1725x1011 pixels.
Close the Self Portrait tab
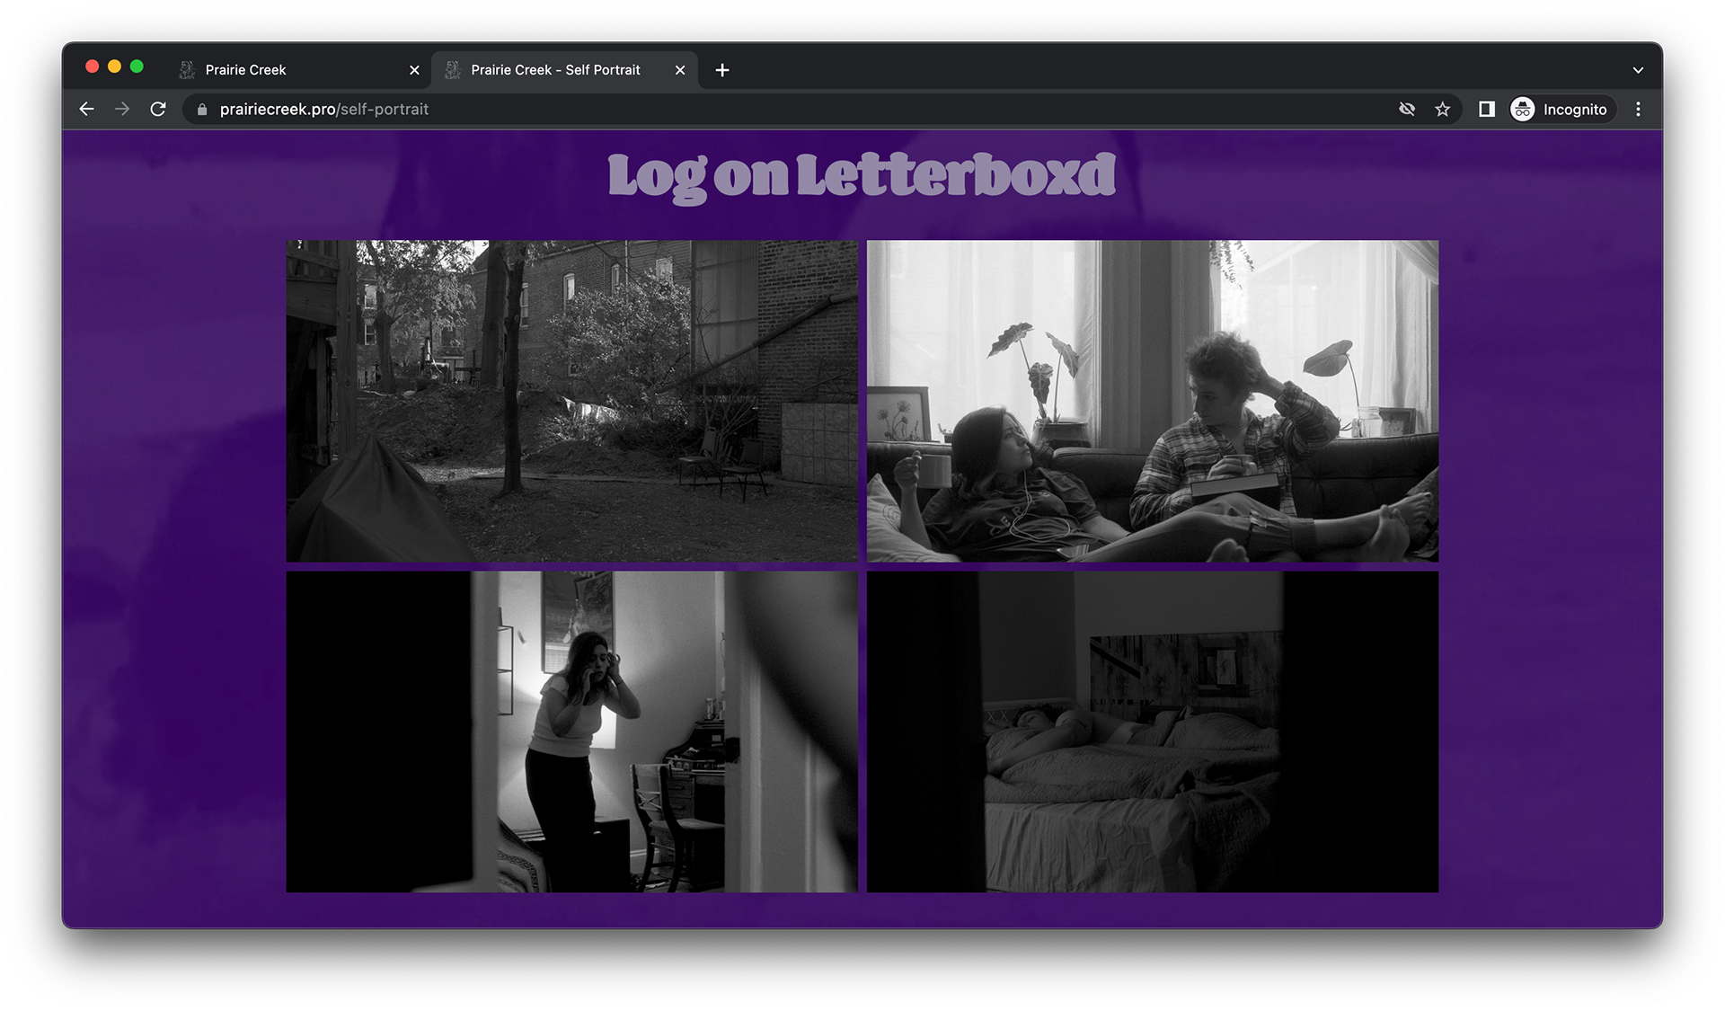coord(680,70)
